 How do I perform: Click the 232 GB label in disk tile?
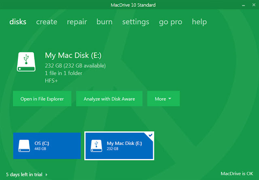pos(113,149)
